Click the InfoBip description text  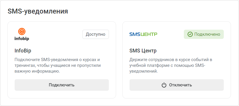coord(58,65)
